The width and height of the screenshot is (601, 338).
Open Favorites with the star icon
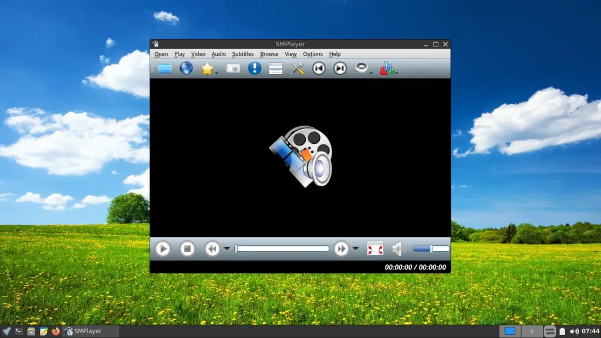click(x=207, y=69)
